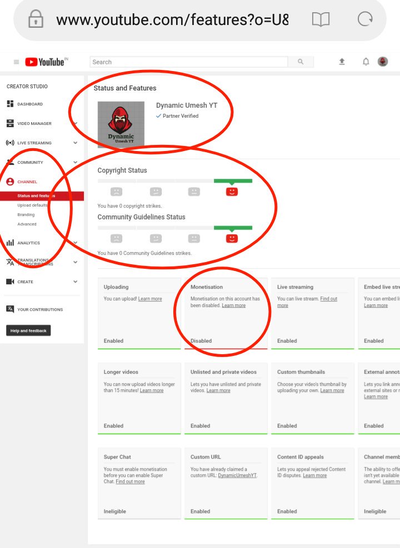This screenshot has width=400, height=548.
Task: Click Learn more in Uploading card
Action: tap(150, 299)
